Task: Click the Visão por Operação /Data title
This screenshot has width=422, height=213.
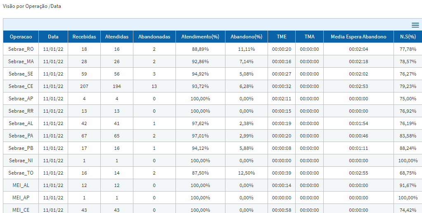Action: pos(32,6)
